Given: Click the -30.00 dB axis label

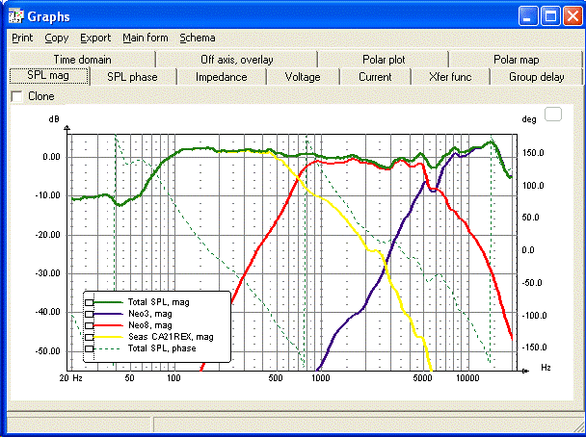Looking at the screenshot, I should point(47,273).
